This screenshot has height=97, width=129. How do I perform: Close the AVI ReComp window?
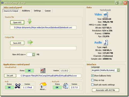click(125, 3)
